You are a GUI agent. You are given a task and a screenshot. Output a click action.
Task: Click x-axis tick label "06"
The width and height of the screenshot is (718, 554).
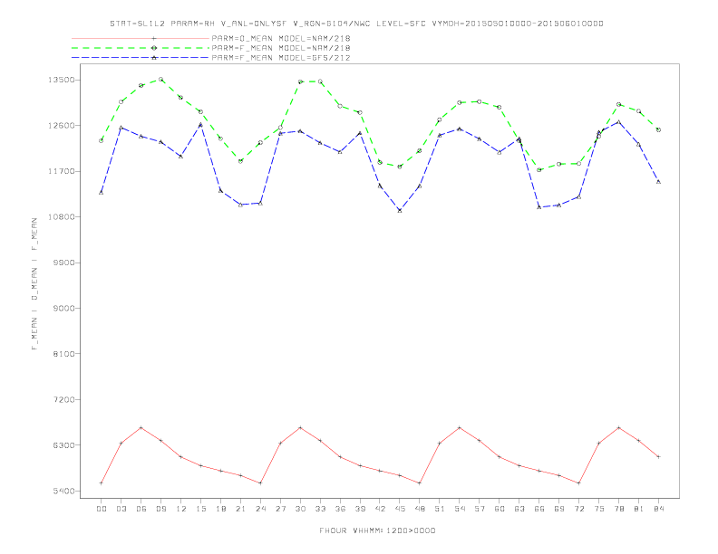141,509
